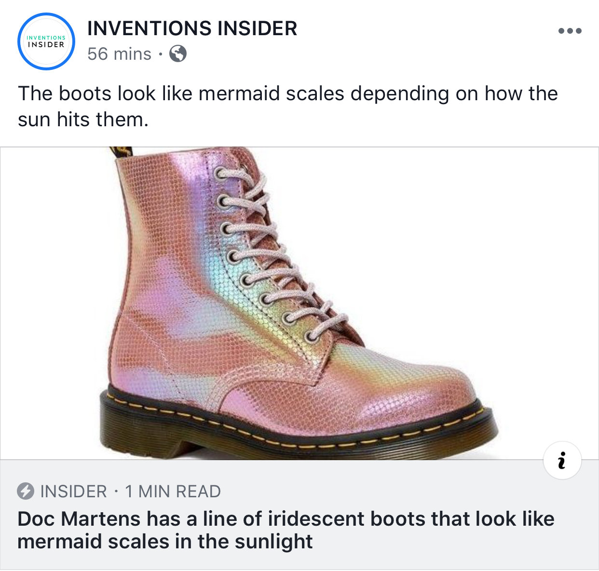Viewport: 599px width, 571px height.
Task: Tap the "sun hits them." caption line
Action: pyautogui.click(x=83, y=119)
